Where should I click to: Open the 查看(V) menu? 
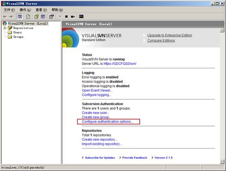[x=41, y=10]
